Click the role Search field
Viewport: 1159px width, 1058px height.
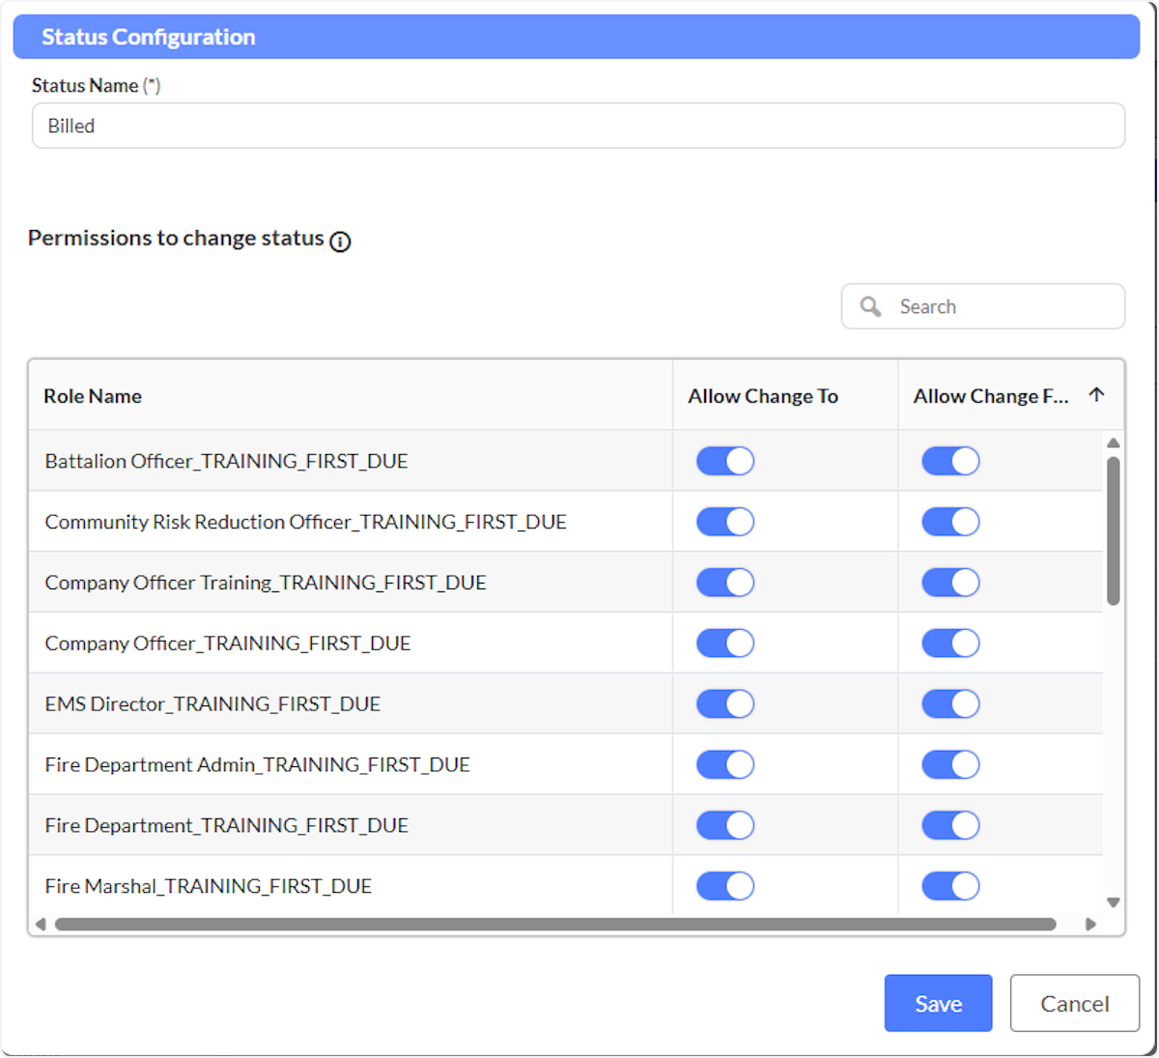point(983,306)
